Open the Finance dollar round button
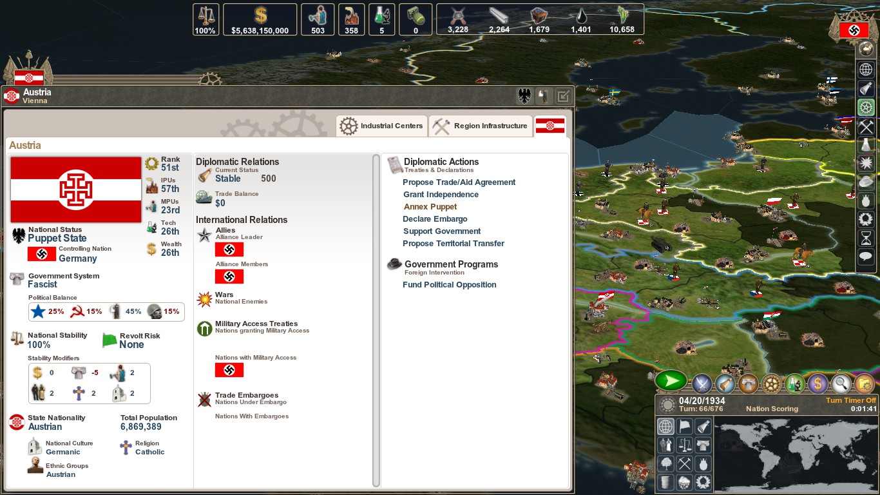The height and width of the screenshot is (495, 880). (818, 384)
